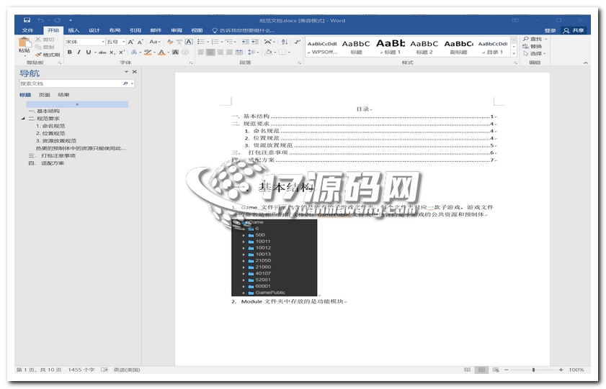Click the search magnifier in navigation box
The width and height of the screenshot is (606, 389).
[x=125, y=83]
